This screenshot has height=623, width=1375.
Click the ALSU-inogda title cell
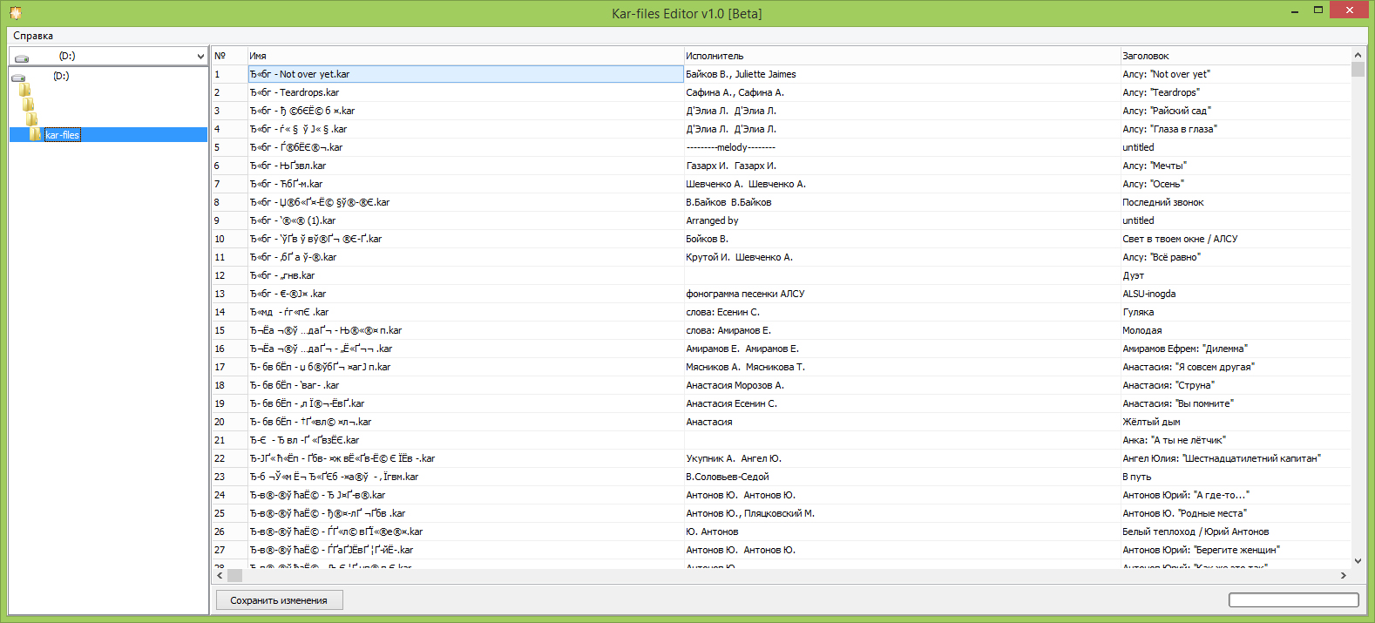pyautogui.click(x=1148, y=294)
